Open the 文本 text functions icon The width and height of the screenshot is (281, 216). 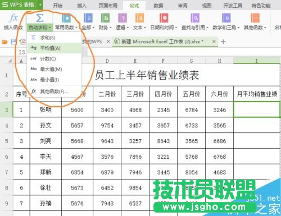click(x=139, y=18)
